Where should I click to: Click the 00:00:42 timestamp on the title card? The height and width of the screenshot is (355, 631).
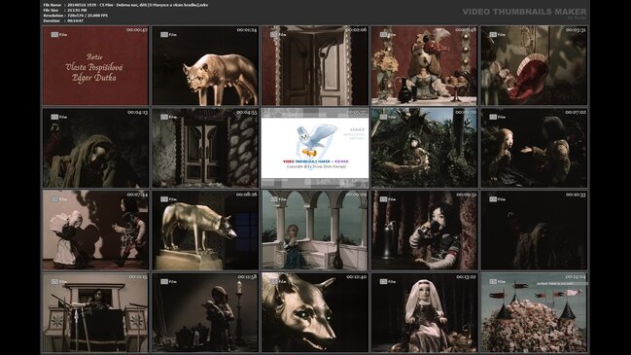click(x=137, y=30)
